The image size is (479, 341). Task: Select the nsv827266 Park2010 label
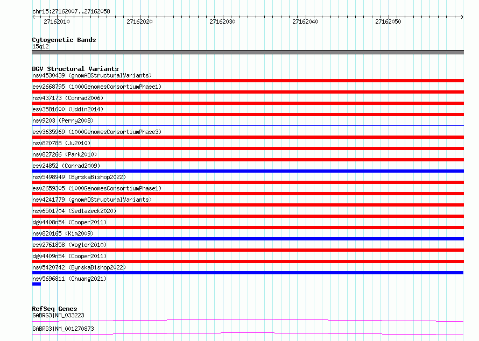coord(65,154)
